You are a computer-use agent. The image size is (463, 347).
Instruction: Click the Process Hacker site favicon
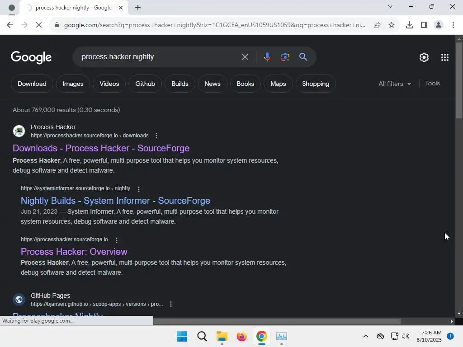(x=19, y=131)
